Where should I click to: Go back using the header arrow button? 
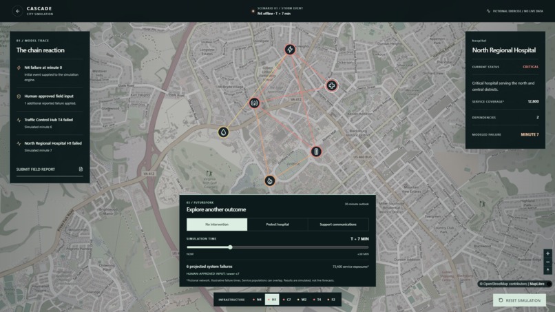[x=17, y=11]
